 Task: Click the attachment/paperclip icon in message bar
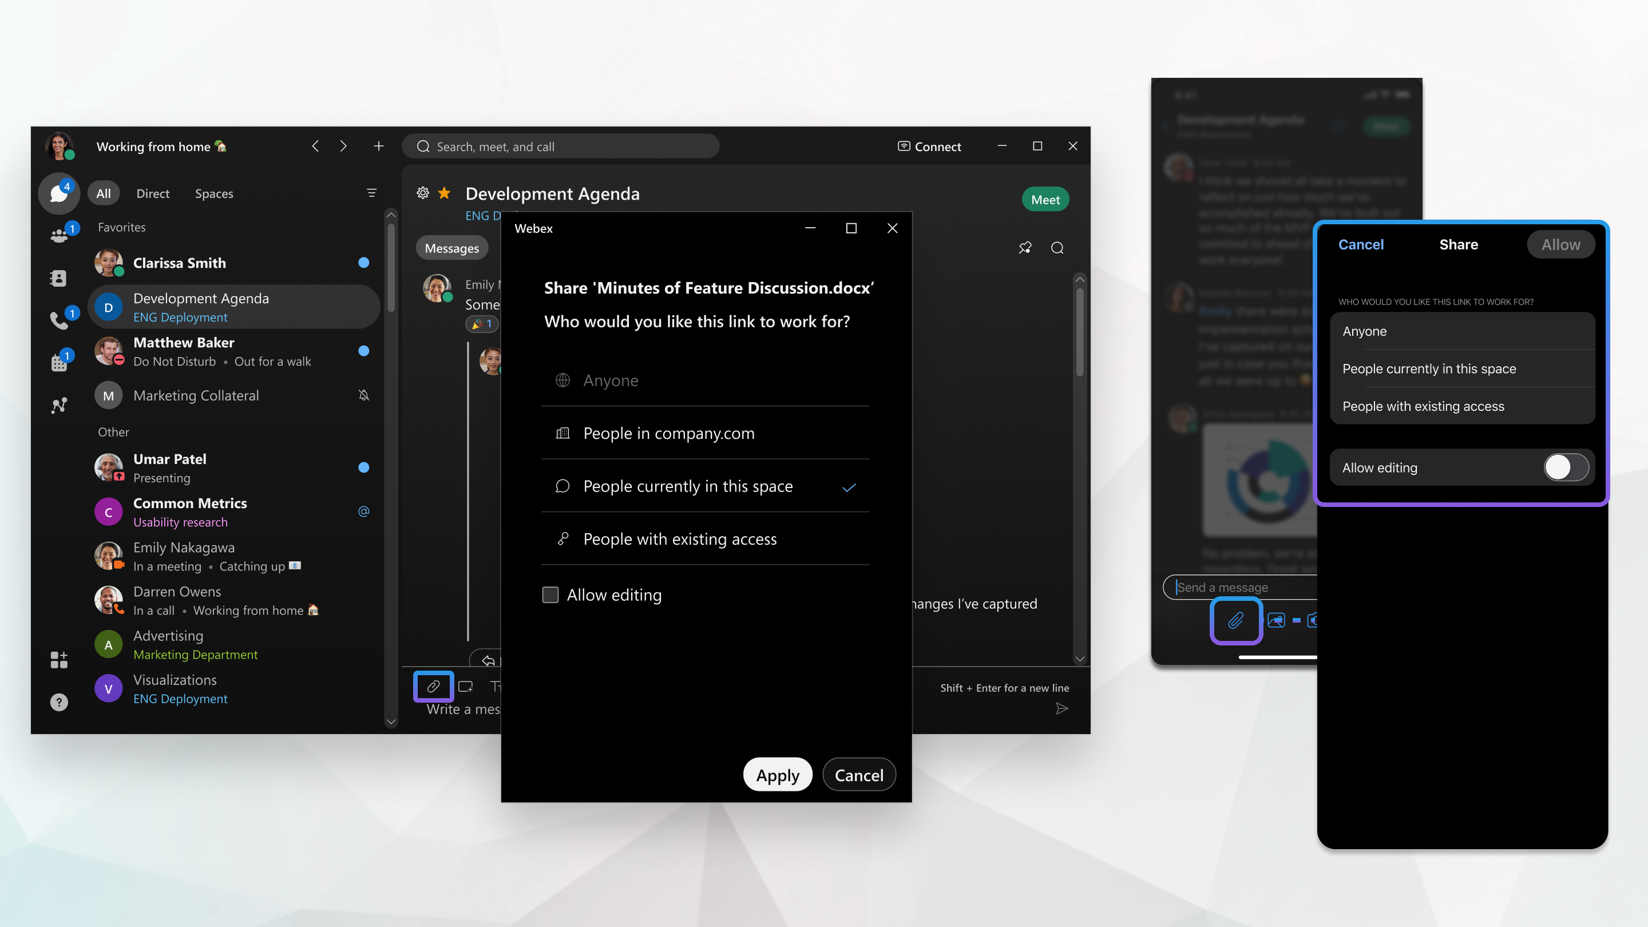pyautogui.click(x=434, y=686)
